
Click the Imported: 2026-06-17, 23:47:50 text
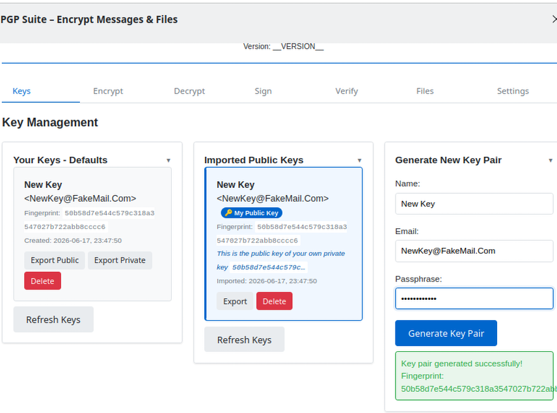(x=267, y=281)
